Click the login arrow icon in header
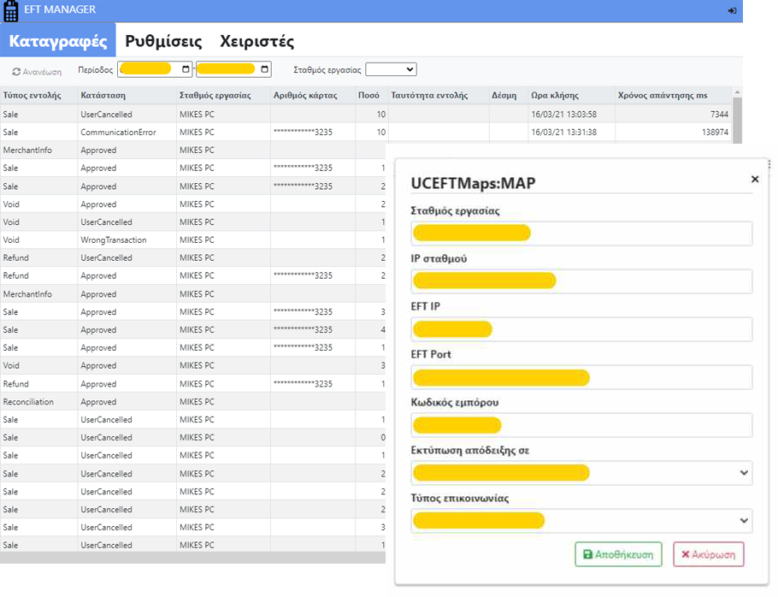Viewport: 778px width, 597px height. [732, 10]
